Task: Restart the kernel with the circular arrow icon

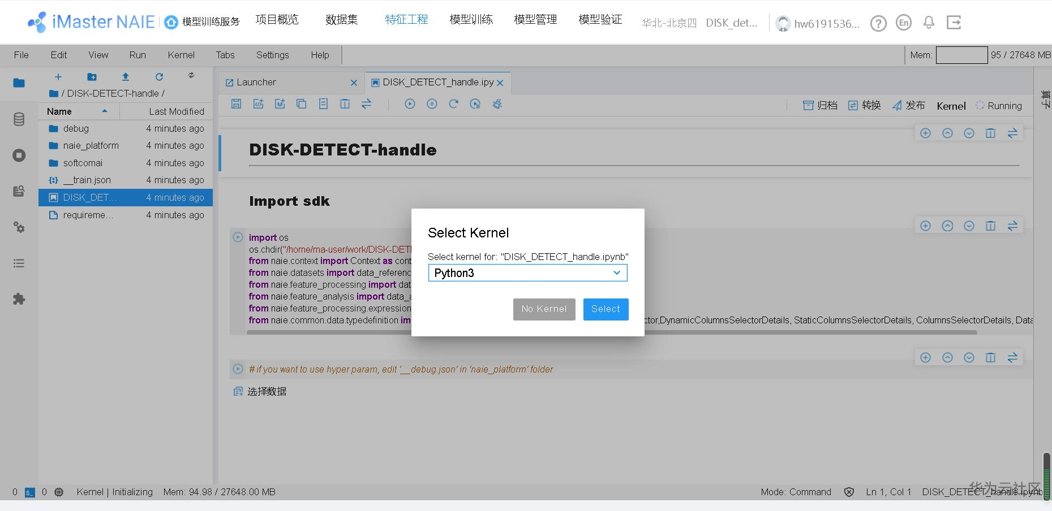Action: [x=453, y=104]
